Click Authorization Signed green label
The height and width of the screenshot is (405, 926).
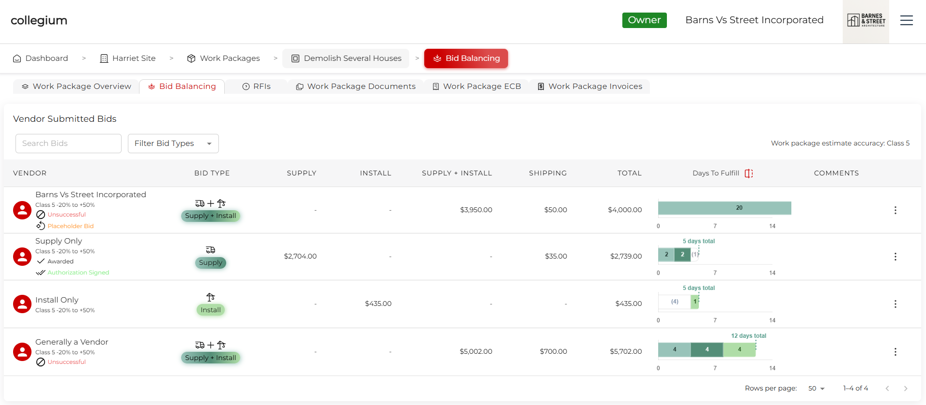click(78, 273)
